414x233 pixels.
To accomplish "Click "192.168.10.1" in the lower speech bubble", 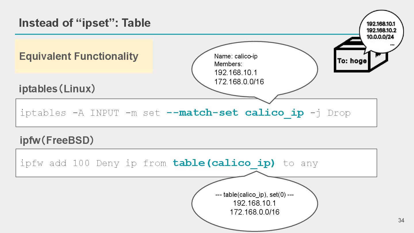I will 254,203.
